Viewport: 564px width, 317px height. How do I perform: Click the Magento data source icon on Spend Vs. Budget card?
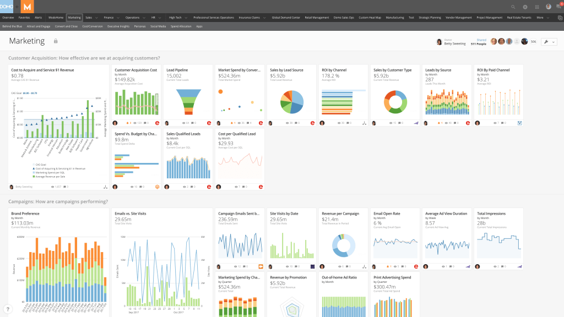158,187
